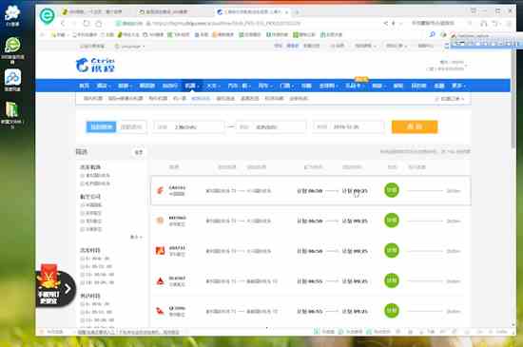523x347 pixels.
Task: Select the highlighted blue search-mode tab
Action: [x=101, y=126]
